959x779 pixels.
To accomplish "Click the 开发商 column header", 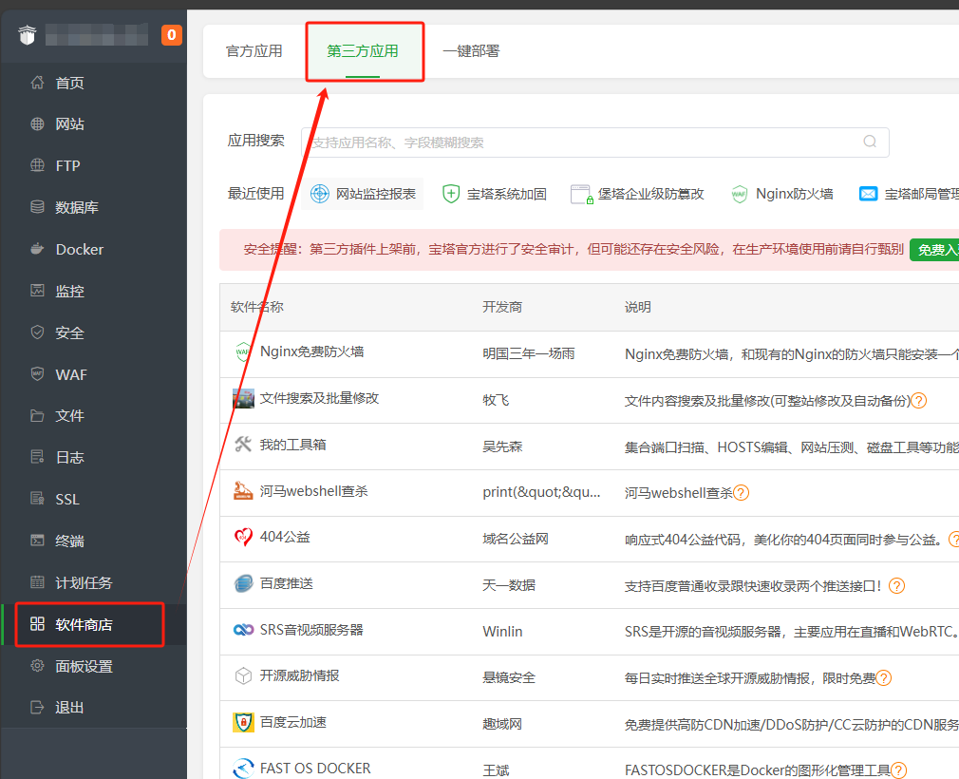I will point(502,307).
